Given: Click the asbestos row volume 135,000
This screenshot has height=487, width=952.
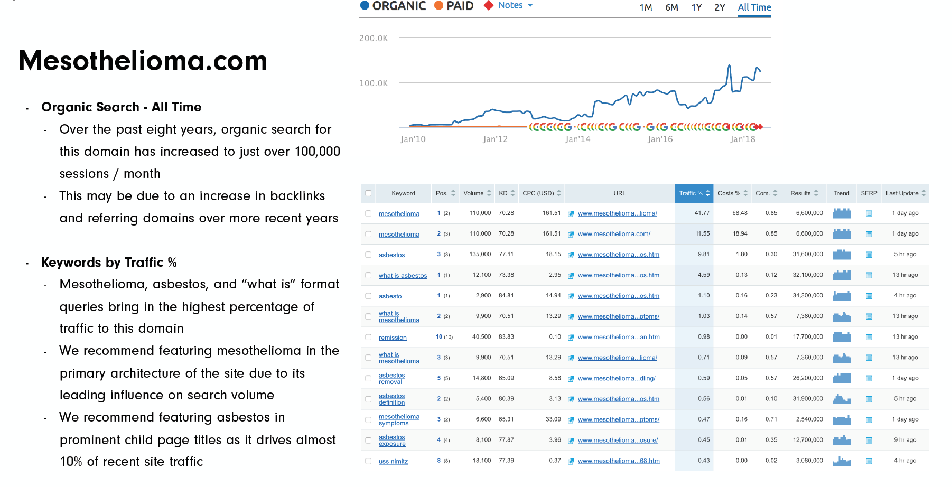Looking at the screenshot, I should pyautogui.click(x=480, y=254).
